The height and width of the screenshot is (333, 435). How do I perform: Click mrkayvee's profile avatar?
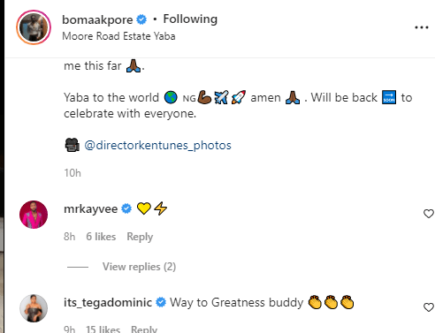34,215
